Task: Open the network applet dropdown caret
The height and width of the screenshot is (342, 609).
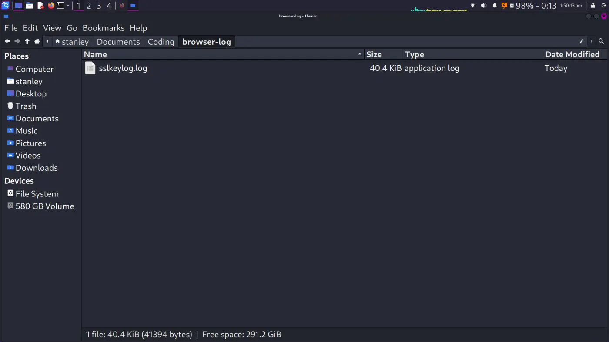Action: (x=472, y=5)
